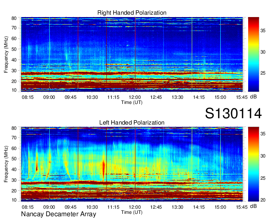This screenshot has height=219, width=270.
Task: Click the 70 MHz tick on Left Handed plot
Action: 14,138
